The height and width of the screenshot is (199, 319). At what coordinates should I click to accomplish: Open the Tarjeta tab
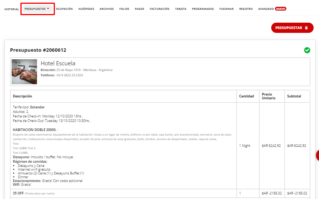tap(181, 9)
